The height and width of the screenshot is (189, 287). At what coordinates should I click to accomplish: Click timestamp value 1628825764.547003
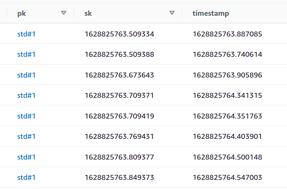[x=227, y=177]
